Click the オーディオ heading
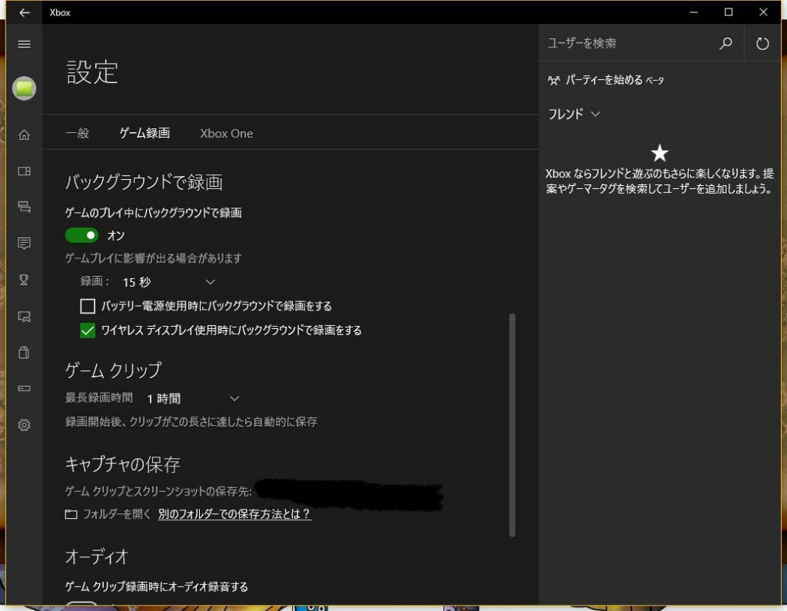Viewport: 787px width, 611px height. (x=97, y=556)
